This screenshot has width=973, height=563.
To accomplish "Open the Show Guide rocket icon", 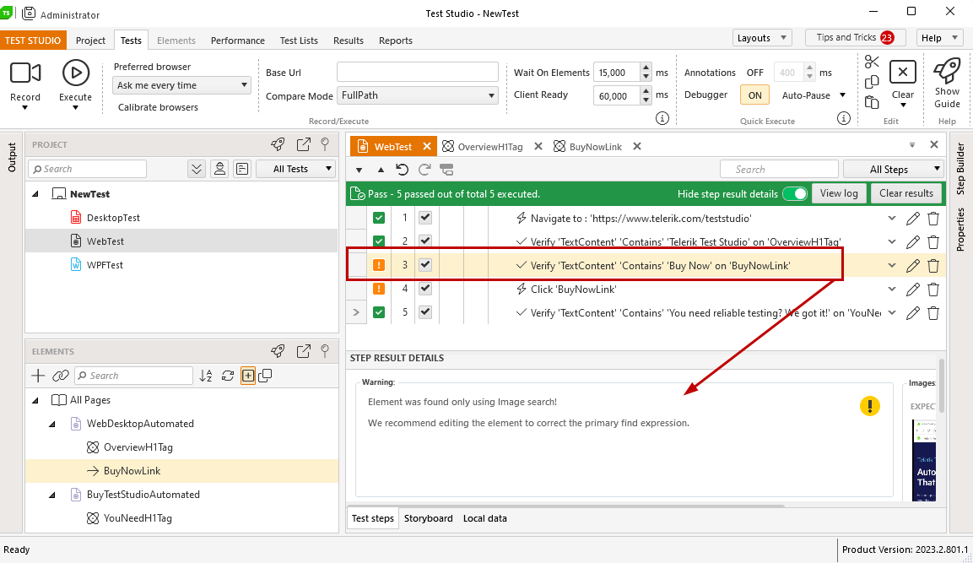I will (947, 71).
